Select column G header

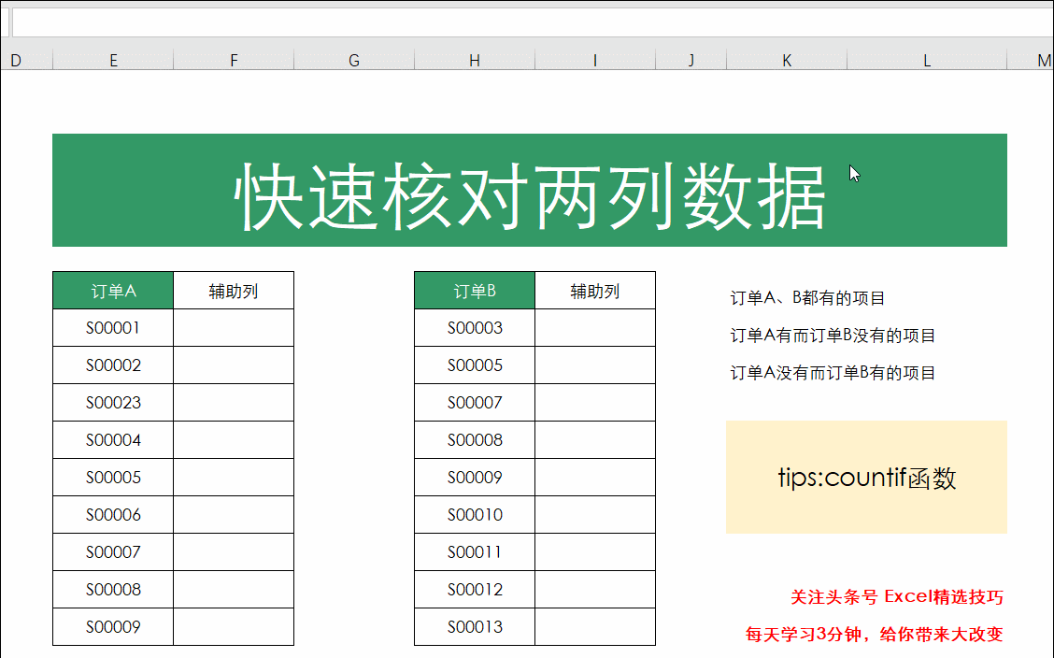[x=354, y=61]
